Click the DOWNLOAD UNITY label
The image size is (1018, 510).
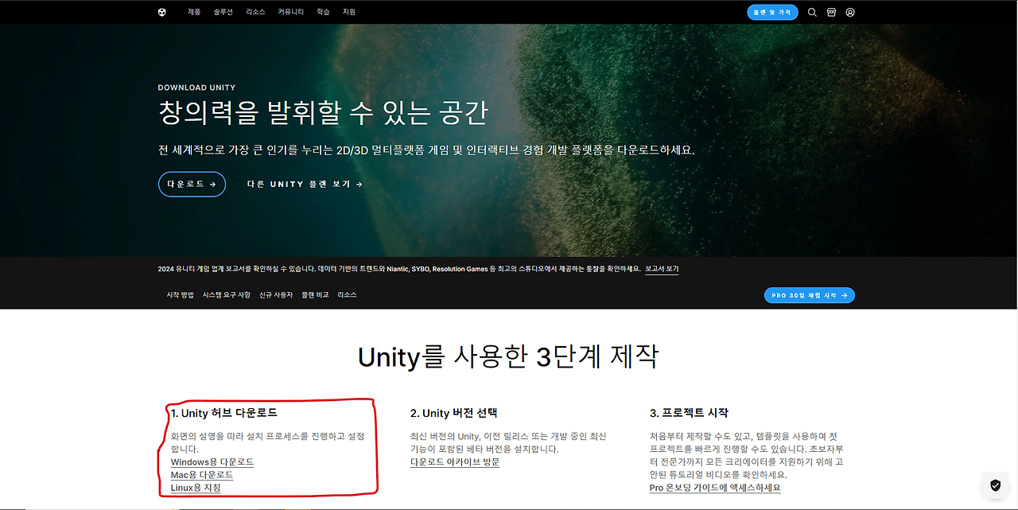pos(196,88)
